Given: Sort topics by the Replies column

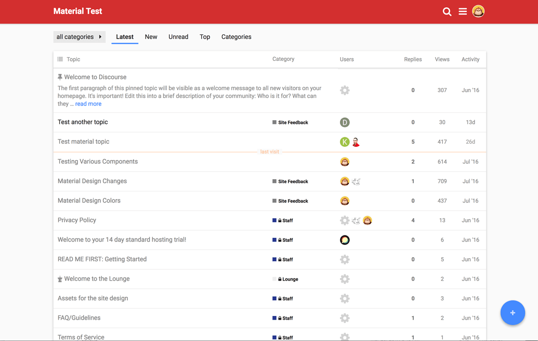Looking at the screenshot, I should pyautogui.click(x=413, y=59).
